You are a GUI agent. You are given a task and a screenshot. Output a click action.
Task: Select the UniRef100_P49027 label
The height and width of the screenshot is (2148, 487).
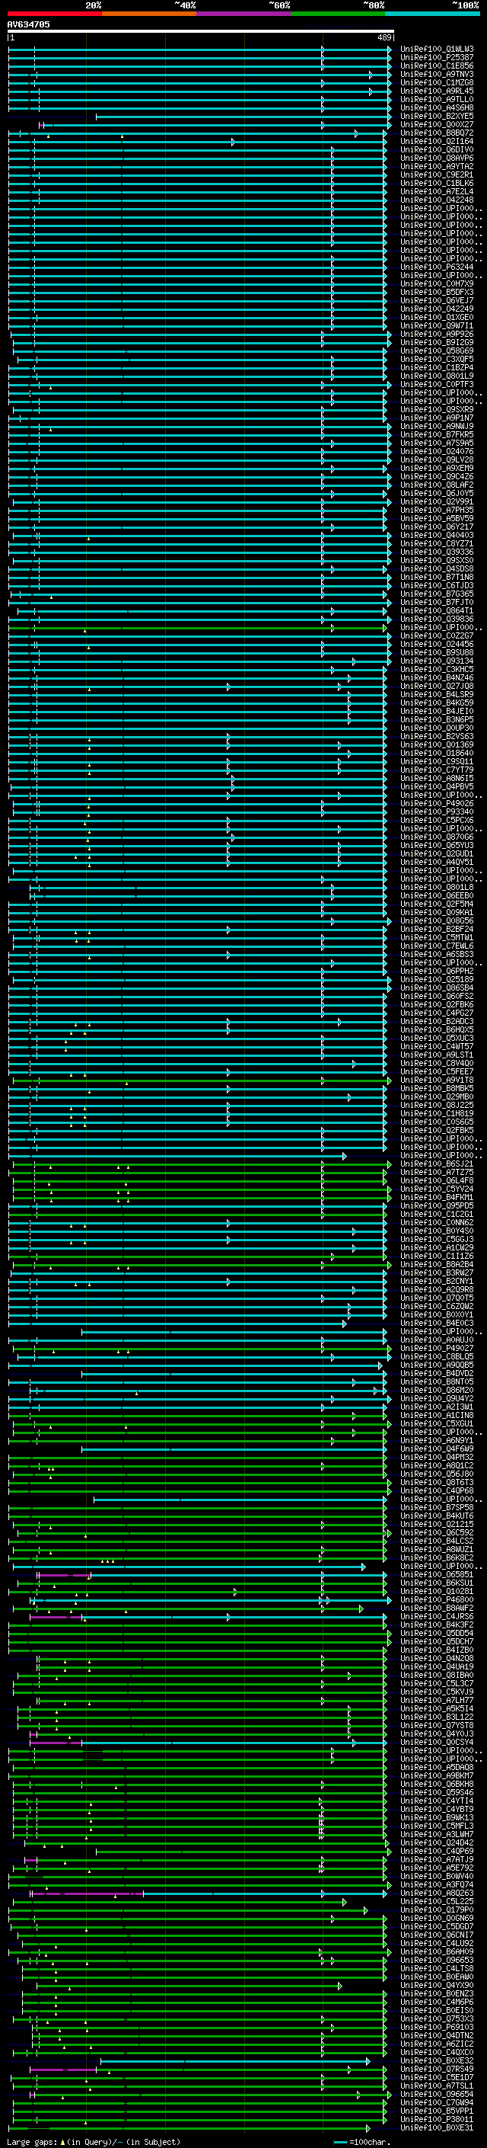pyautogui.click(x=437, y=1349)
